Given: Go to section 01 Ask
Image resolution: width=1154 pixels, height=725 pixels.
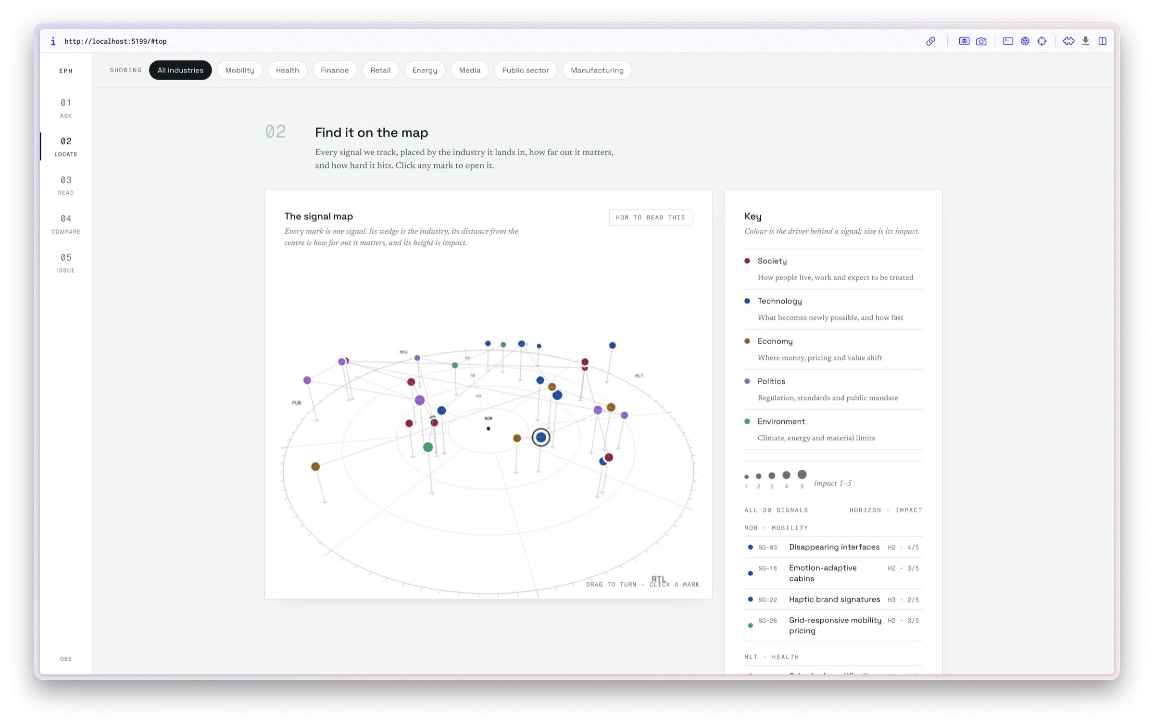Looking at the screenshot, I should coord(66,108).
